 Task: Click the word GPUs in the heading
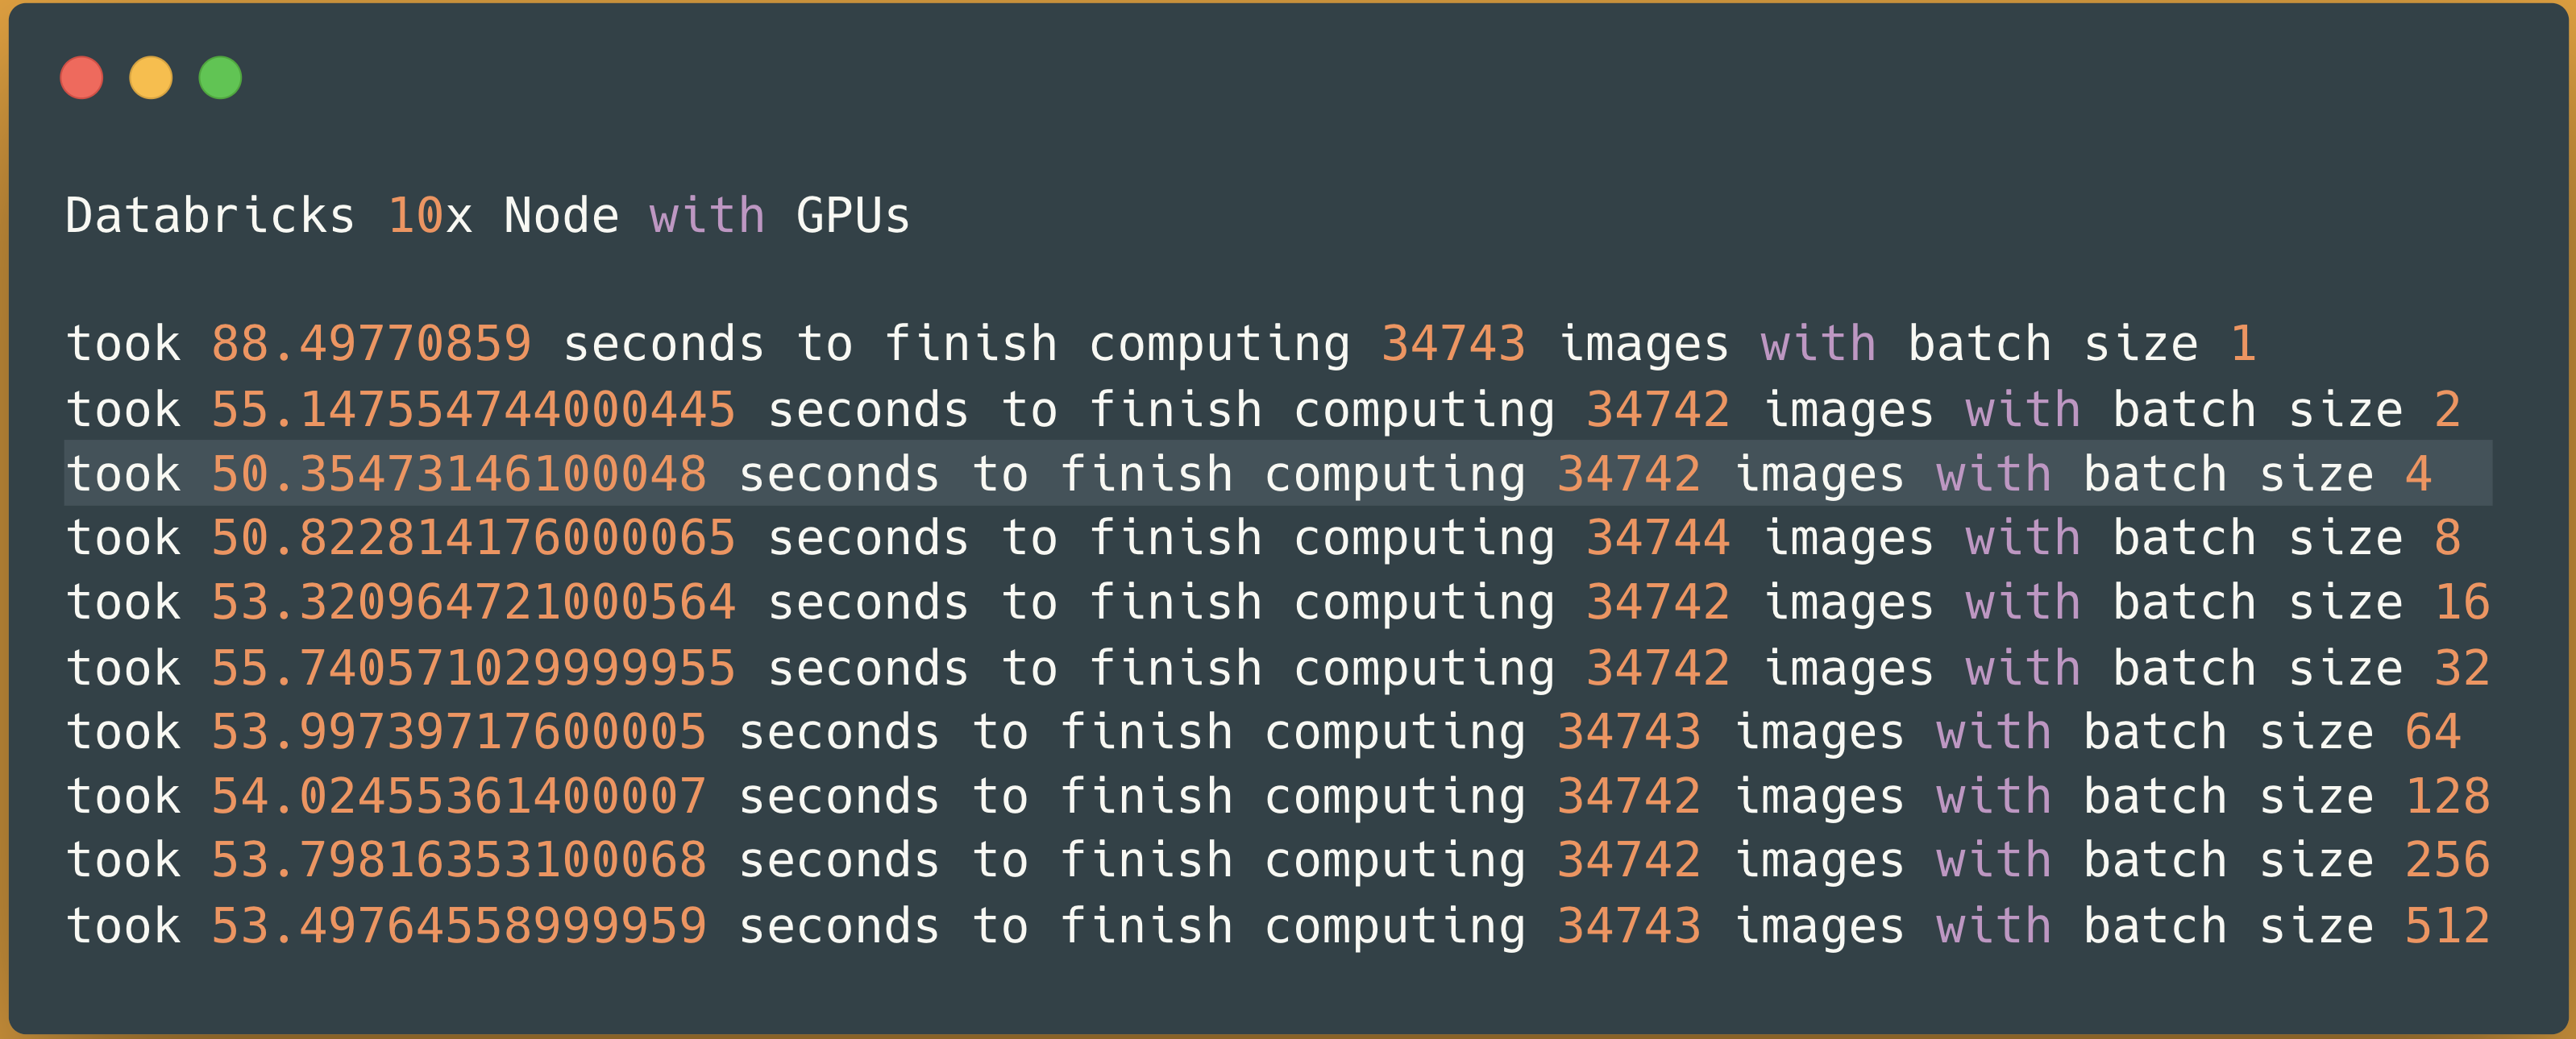point(853,217)
